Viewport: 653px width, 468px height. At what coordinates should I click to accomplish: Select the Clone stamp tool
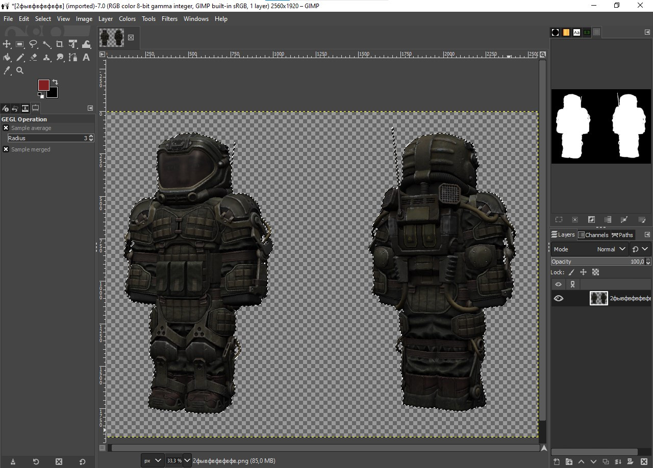[46, 58]
